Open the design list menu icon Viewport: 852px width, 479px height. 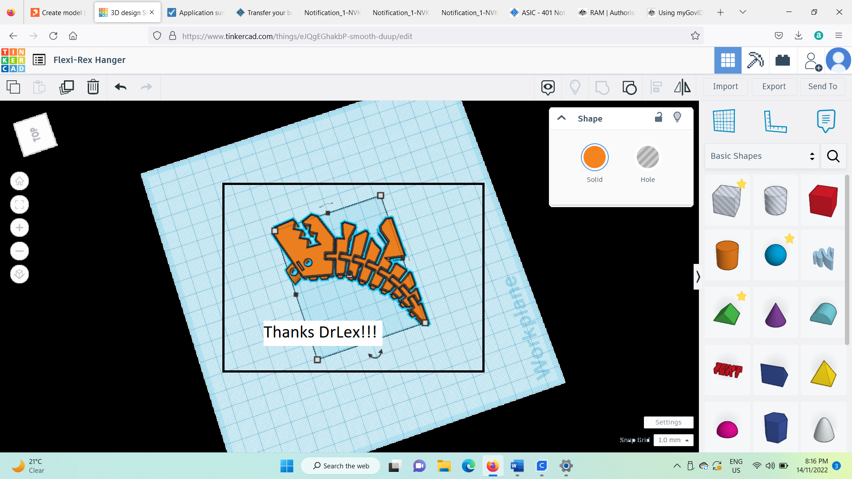tap(39, 59)
